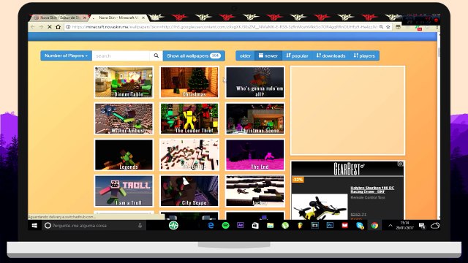Viewport: 468px width, 263px height.
Task: Sort wallpapers by older
Action: pyautogui.click(x=245, y=56)
